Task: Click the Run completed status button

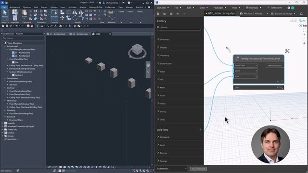Action: coord(198,169)
